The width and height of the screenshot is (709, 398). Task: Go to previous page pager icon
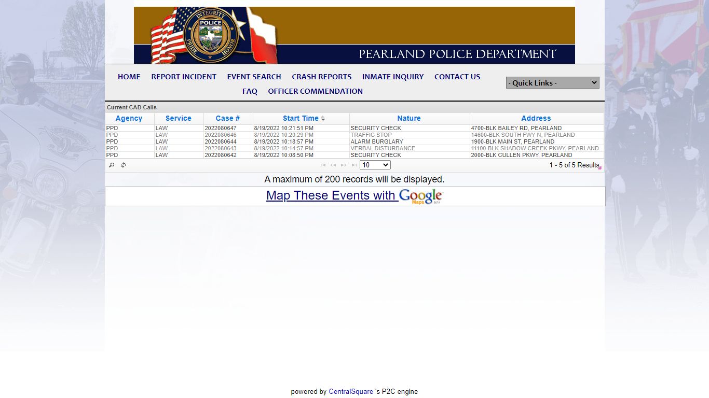[333, 165]
